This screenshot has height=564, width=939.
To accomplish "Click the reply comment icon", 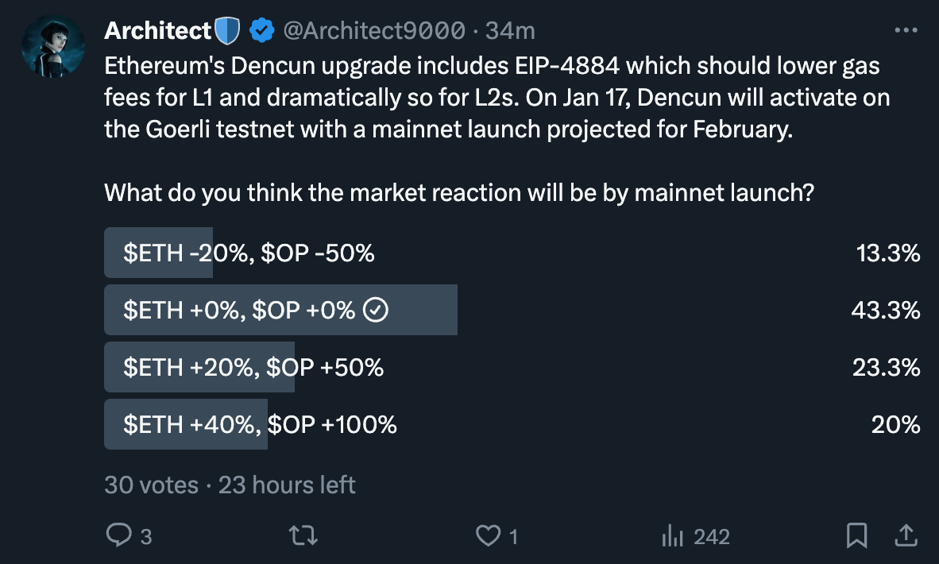I will coord(118,536).
